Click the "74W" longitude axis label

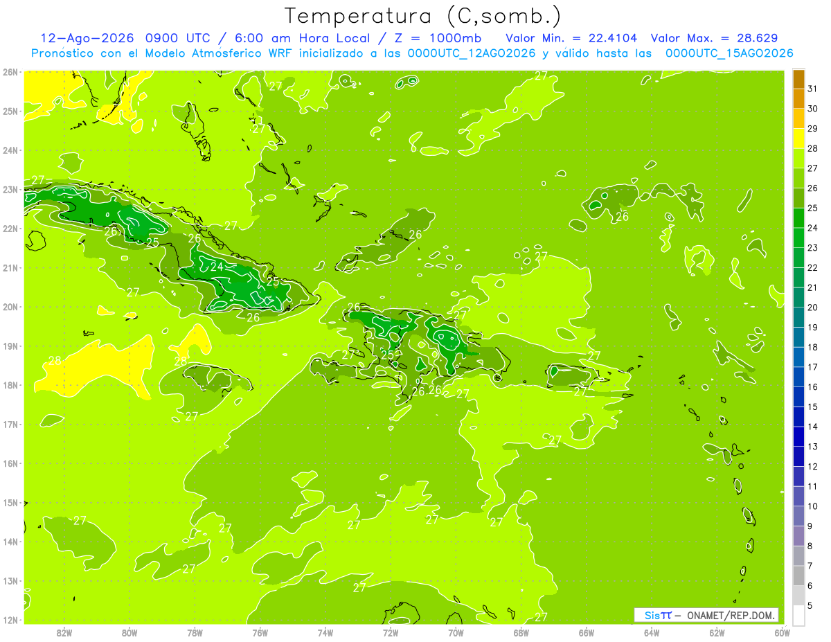pyautogui.click(x=325, y=632)
